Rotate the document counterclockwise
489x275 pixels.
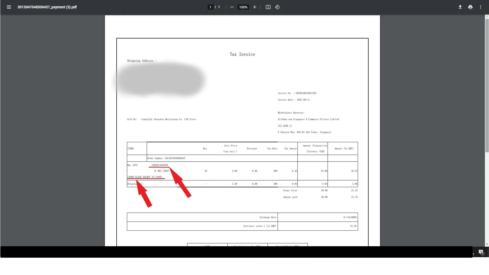277,7
